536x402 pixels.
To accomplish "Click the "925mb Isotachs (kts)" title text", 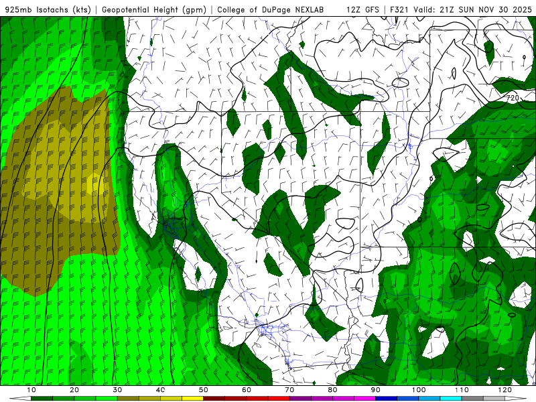I will [48, 10].
